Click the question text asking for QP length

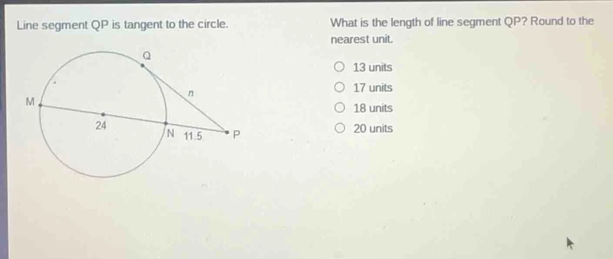coord(461,22)
